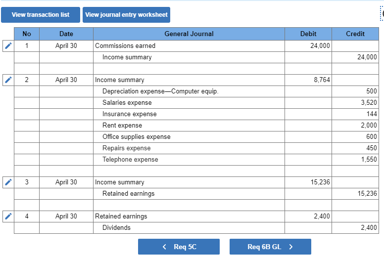
Task: Edit journal entry 2 with the pencil icon
Action: coord(8,80)
